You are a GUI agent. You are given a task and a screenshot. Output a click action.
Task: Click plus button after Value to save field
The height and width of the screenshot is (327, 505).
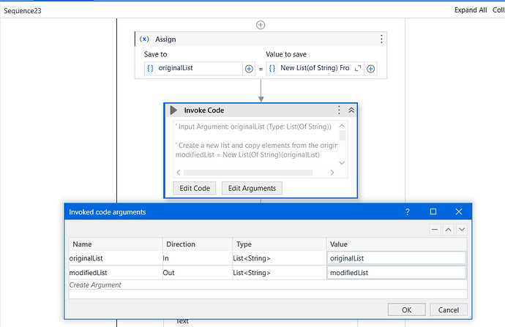370,69
